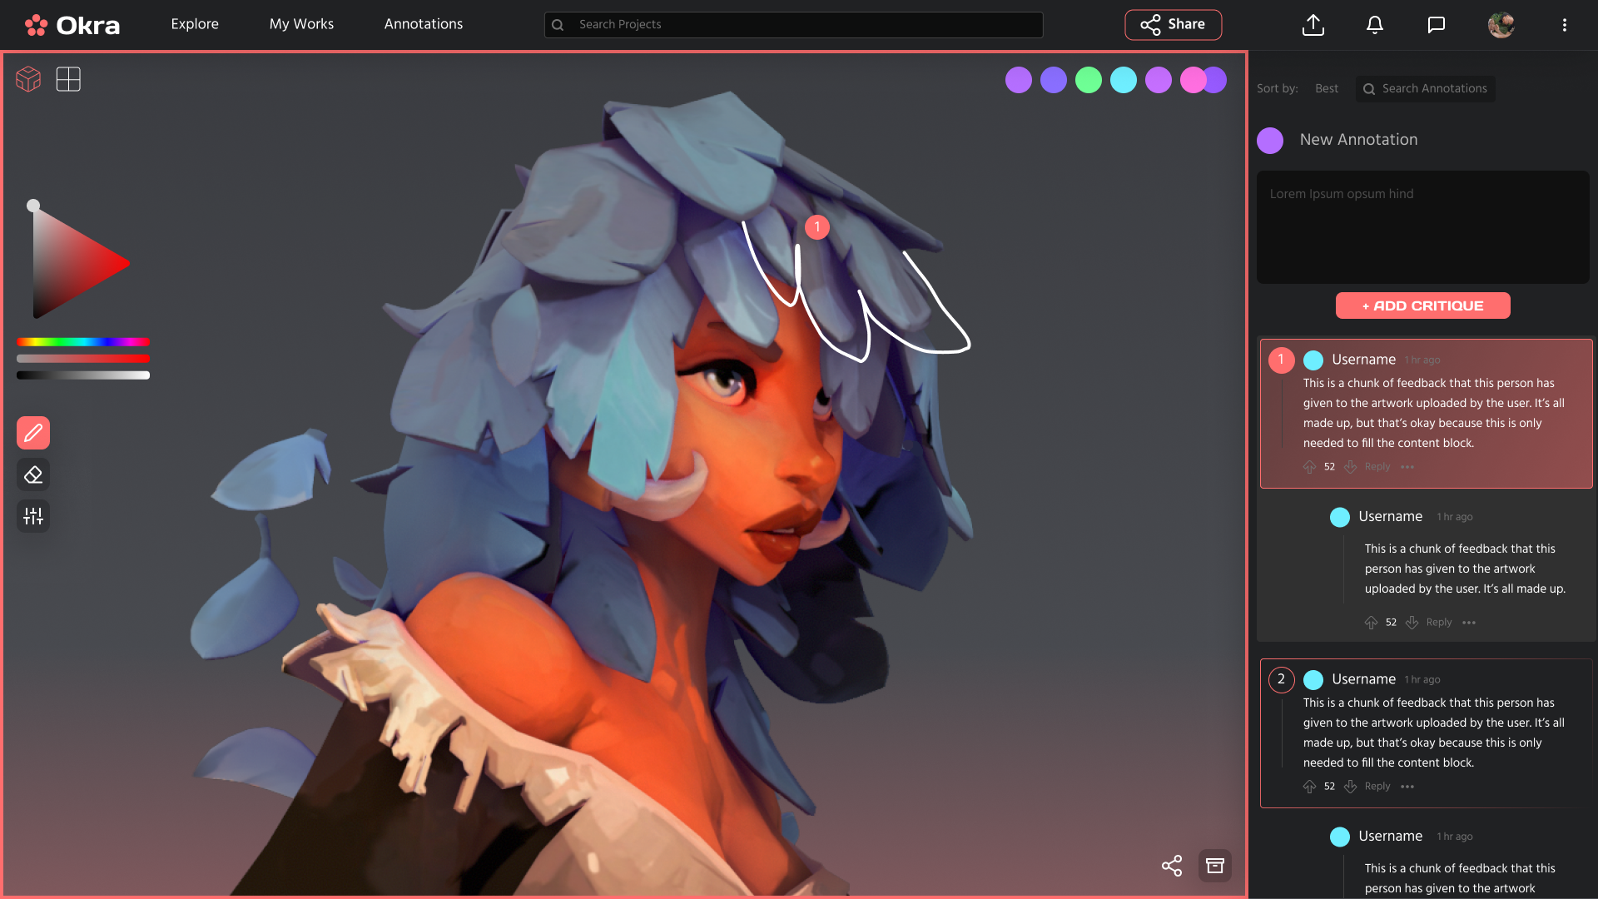Reply to annotation 2 comment
This screenshot has height=899, width=1598.
(x=1377, y=787)
